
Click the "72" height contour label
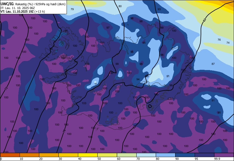(6, 88)
